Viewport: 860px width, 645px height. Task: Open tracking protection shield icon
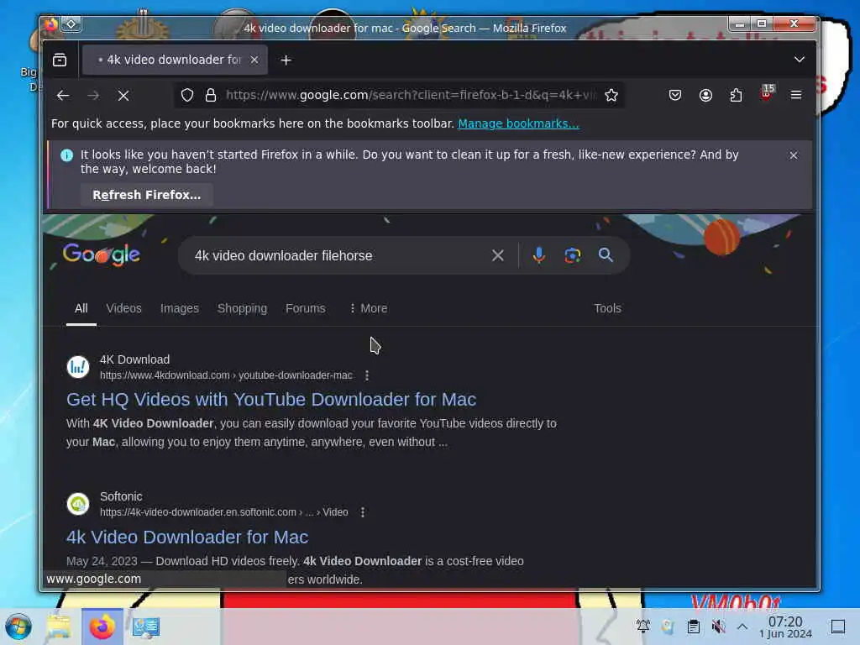pyautogui.click(x=187, y=96)
